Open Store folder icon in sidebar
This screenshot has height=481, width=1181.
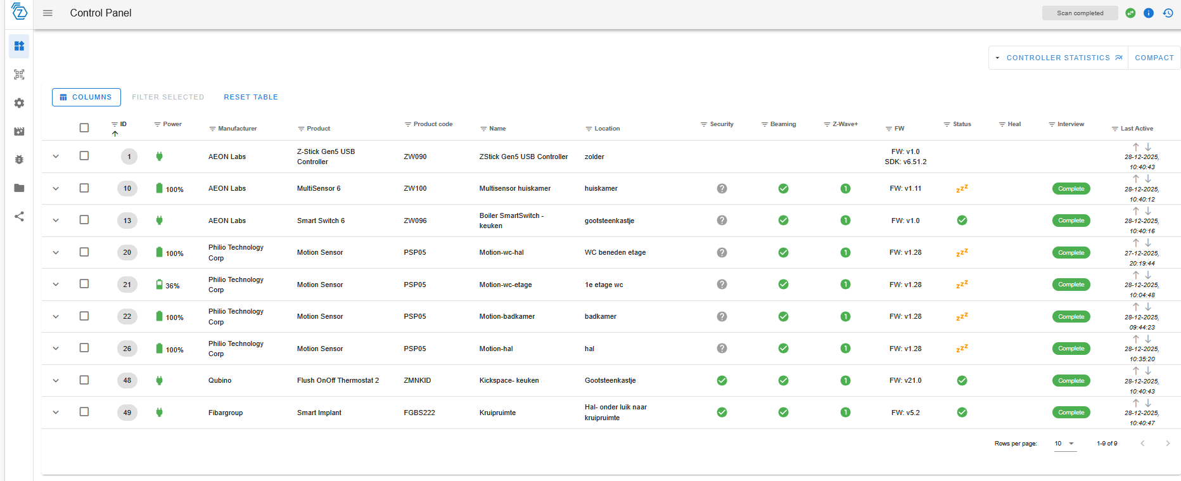pos(19,188)
